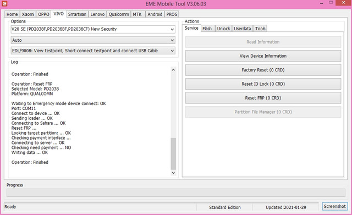Click 'Connecting to server ... OK' log line
Screen dimensions: 352x215
[38, 143]
